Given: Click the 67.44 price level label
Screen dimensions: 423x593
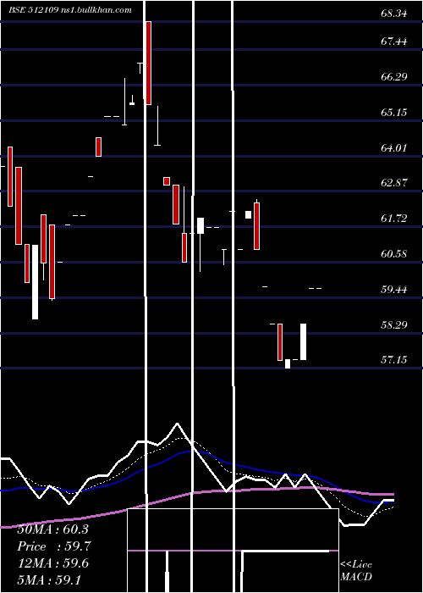Looking at the screenshot, I should pyautogui.click(x=394, y=42).
